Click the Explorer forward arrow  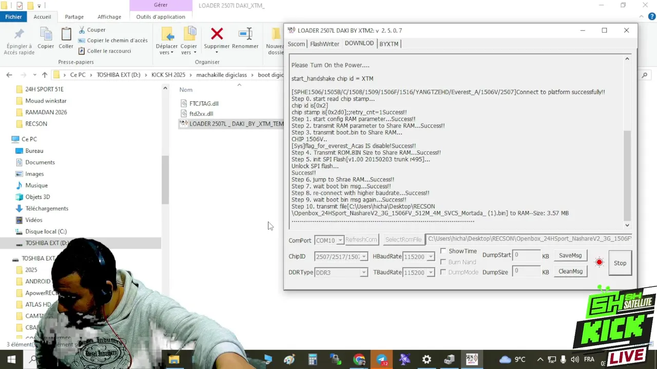click(x=23, y=75)
